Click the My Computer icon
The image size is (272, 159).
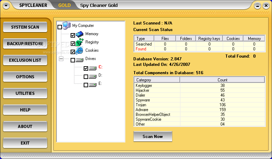point(66,26)
